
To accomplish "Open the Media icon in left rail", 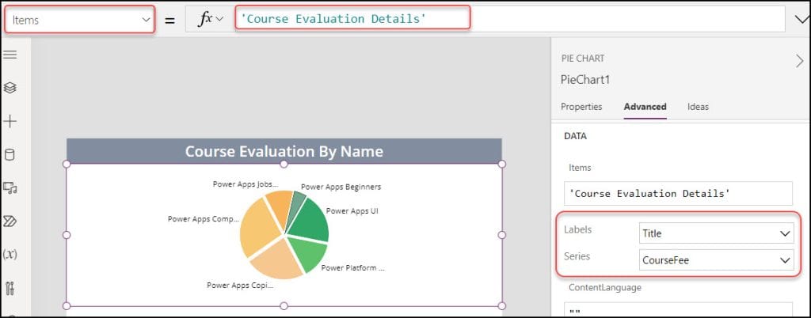I will (10, 188).
